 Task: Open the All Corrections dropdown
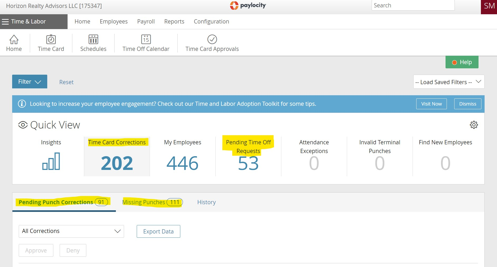[x=71, y=231]
